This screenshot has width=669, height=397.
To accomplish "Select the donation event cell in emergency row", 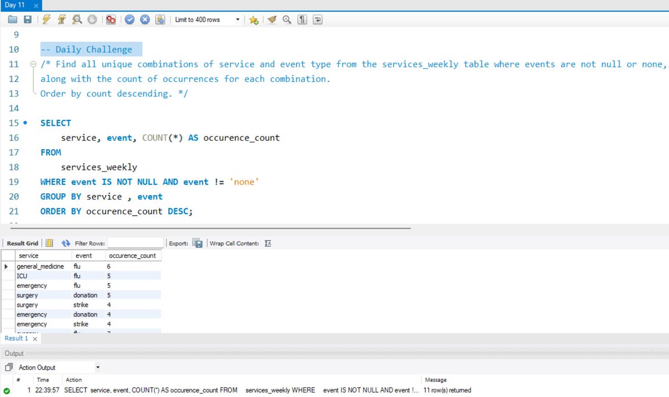I will click(x=88, y=315).
